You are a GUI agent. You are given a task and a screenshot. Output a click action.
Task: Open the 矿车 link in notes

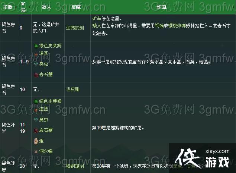coord(97,19)
